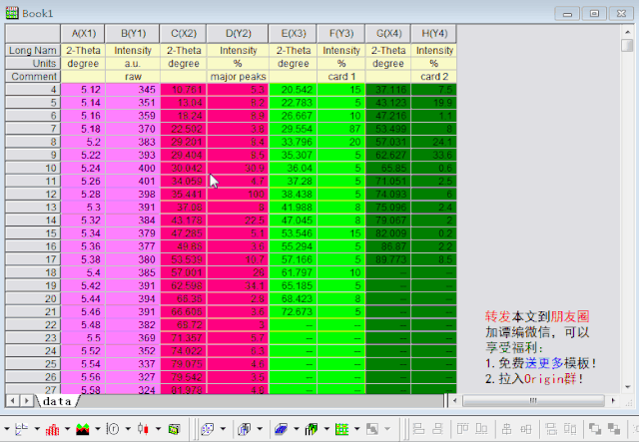Choose the box chart plot icon
Screen dimensions: 639x442
[114, 429]
